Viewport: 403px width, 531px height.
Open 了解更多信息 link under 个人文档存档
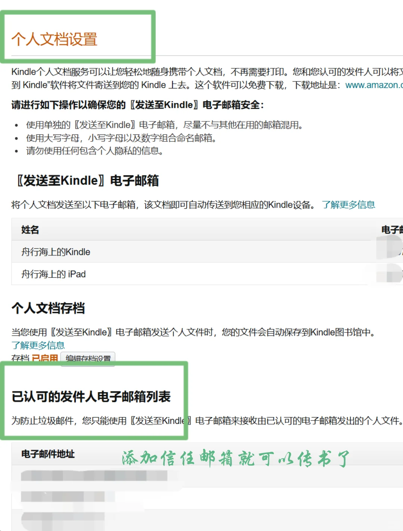point(38,345)
